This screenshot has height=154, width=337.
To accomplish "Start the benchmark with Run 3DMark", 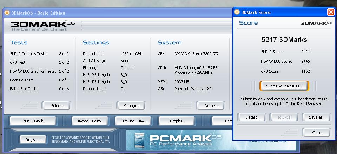I will (x=33, y=121).
